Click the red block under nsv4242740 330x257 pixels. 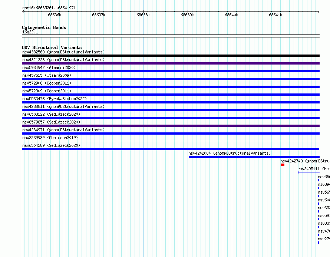click(x=283, y=165)
